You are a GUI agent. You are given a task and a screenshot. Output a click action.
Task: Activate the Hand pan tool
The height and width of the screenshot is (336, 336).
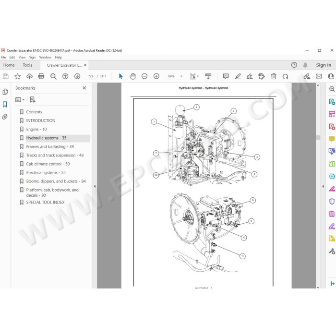[x=132, y=76]
